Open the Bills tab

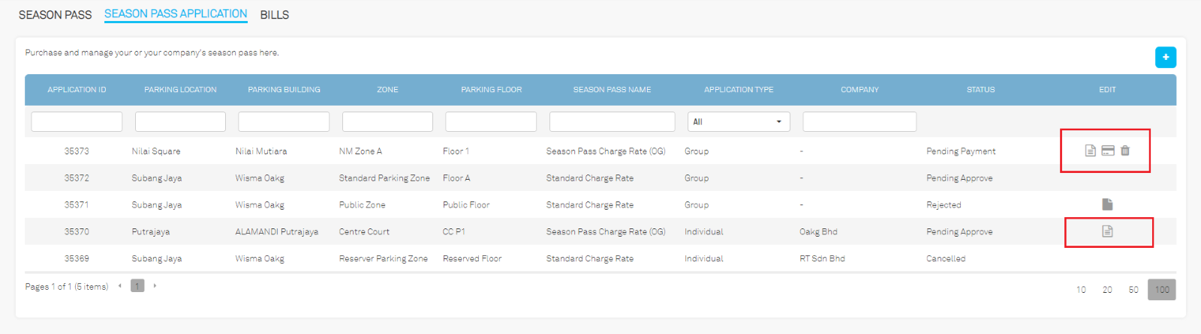coord(275,15)
